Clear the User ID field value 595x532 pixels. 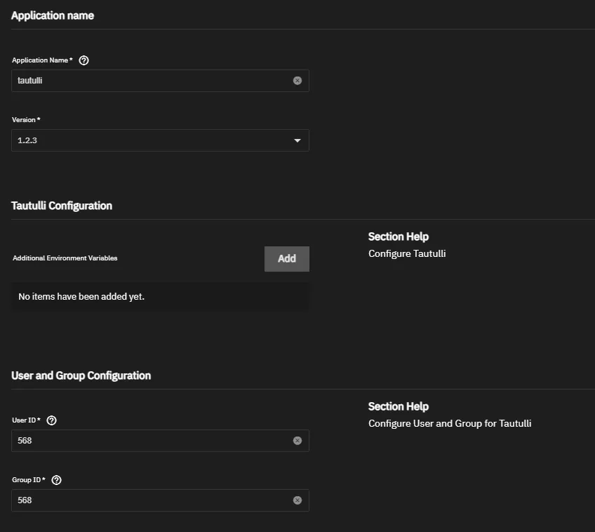[x=297, y=441]
